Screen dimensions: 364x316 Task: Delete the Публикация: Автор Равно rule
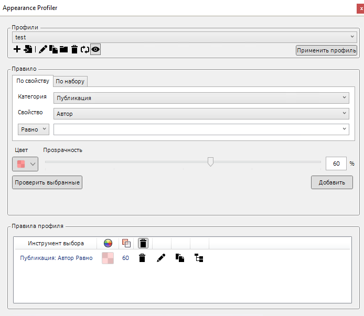click(x=142, y=258)
